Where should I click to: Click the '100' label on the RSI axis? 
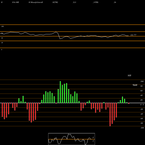tap(2, 26)
